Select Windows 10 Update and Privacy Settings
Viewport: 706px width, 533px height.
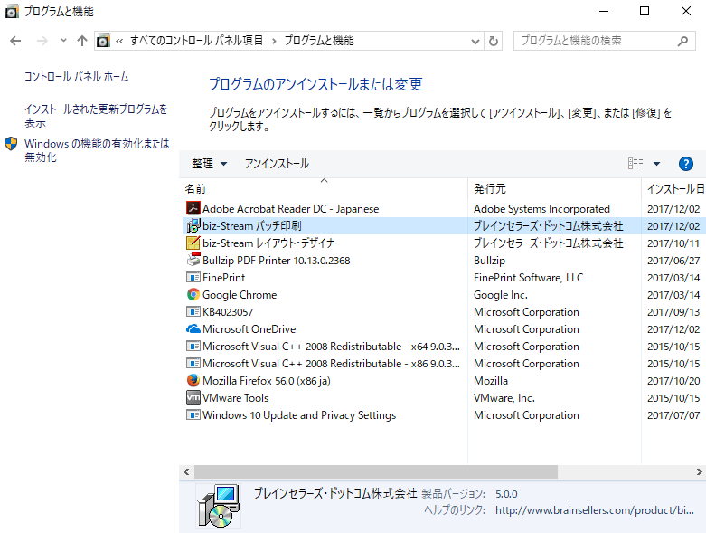pyautogui.click(x=299, y=415)
